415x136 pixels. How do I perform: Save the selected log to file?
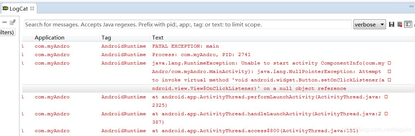[x=392, y=25]
